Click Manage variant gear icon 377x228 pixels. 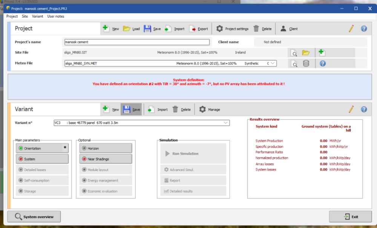pyautogui.click(x=202, y=109)
